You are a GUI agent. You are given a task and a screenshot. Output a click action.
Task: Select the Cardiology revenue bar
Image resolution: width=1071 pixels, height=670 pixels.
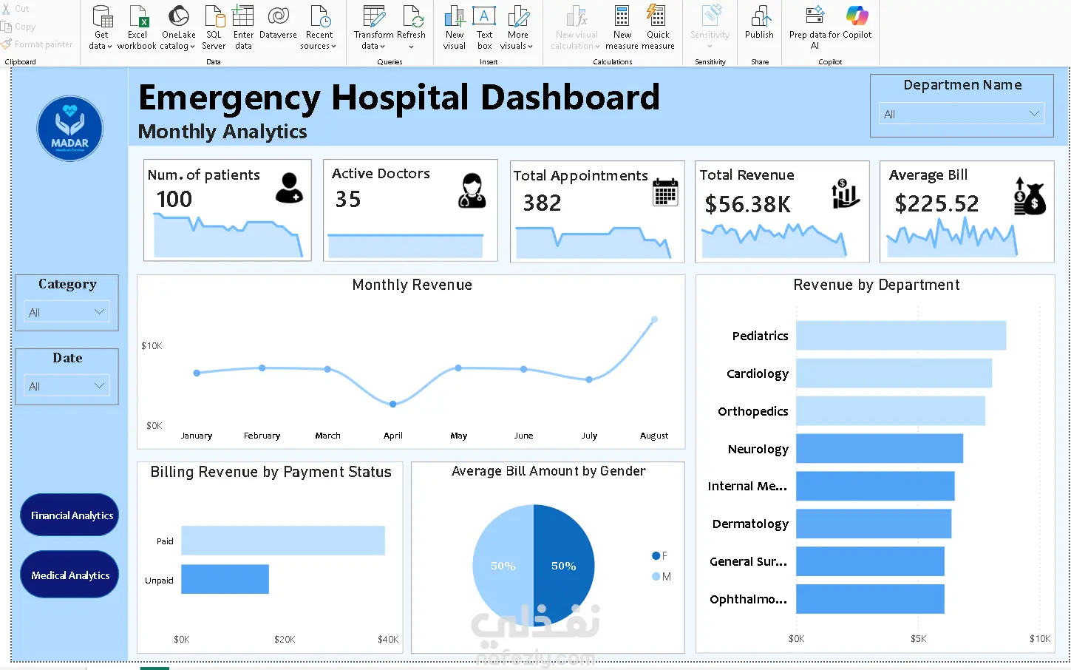(x=894, y=373)
